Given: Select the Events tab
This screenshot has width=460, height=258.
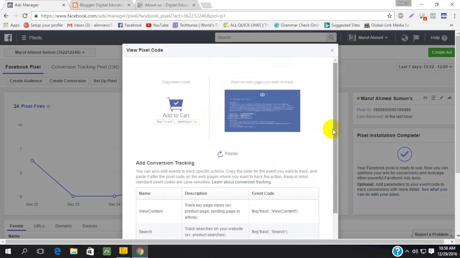Looking at the screenshot, I should tap(16, 226).
